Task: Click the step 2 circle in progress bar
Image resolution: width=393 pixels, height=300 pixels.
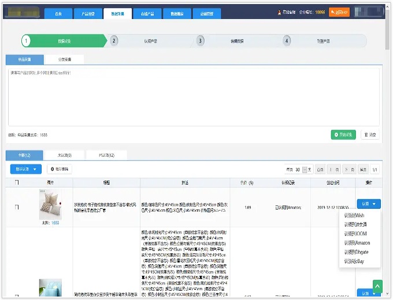Action: (114, 41)
